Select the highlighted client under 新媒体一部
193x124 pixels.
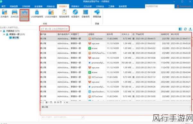[x=14, y=38]
